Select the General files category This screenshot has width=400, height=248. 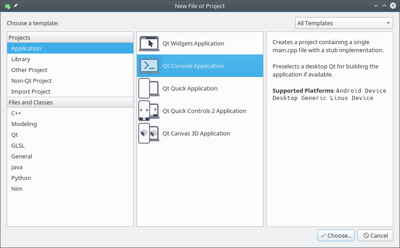coord(70,156)
